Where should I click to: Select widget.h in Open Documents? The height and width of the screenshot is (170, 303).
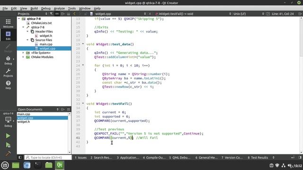coord(24,122)
